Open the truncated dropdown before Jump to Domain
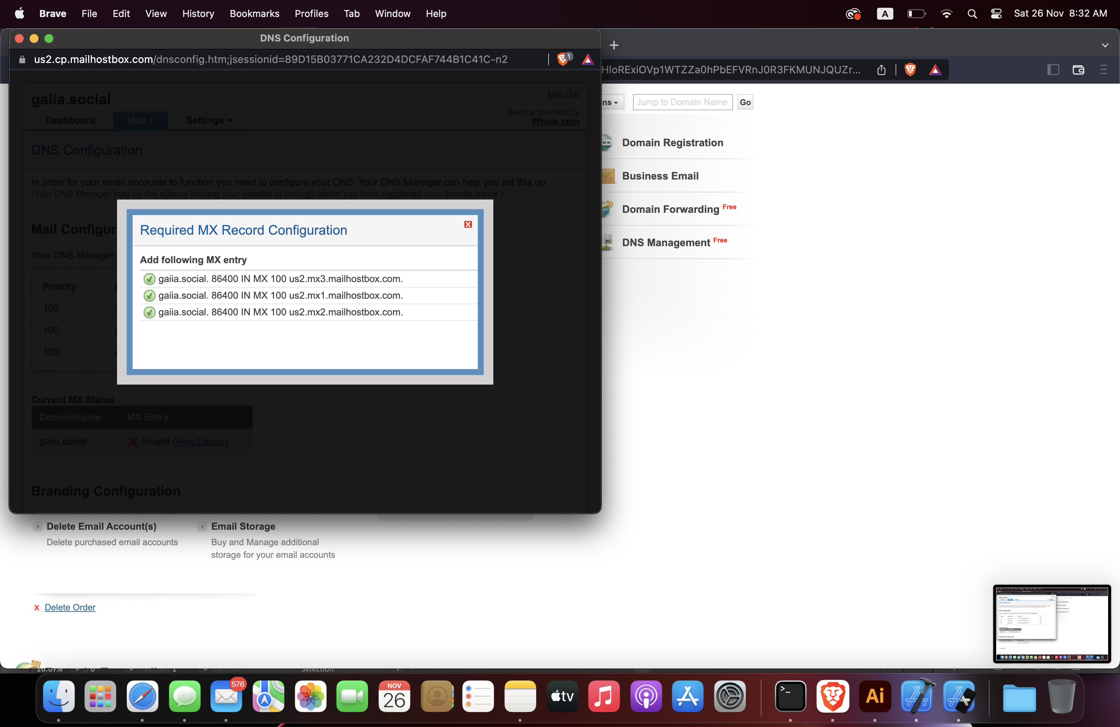 [x=613, y=102]
